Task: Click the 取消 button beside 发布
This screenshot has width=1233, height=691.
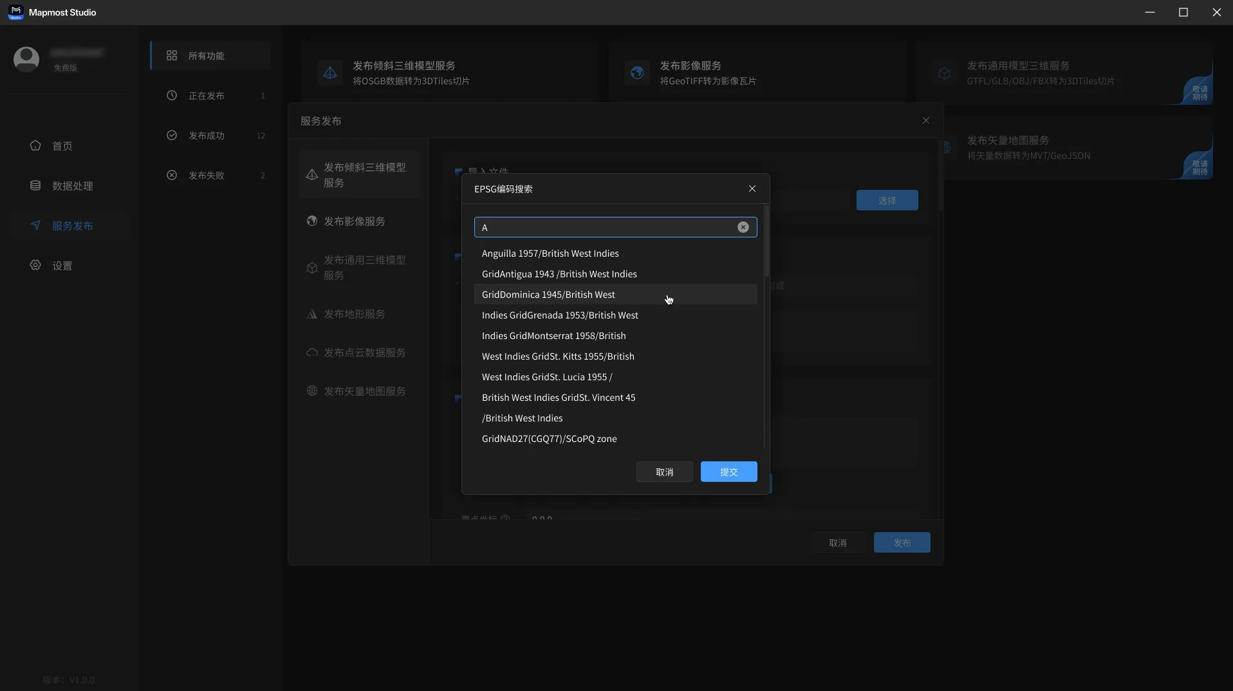Action: click(837, 542)
